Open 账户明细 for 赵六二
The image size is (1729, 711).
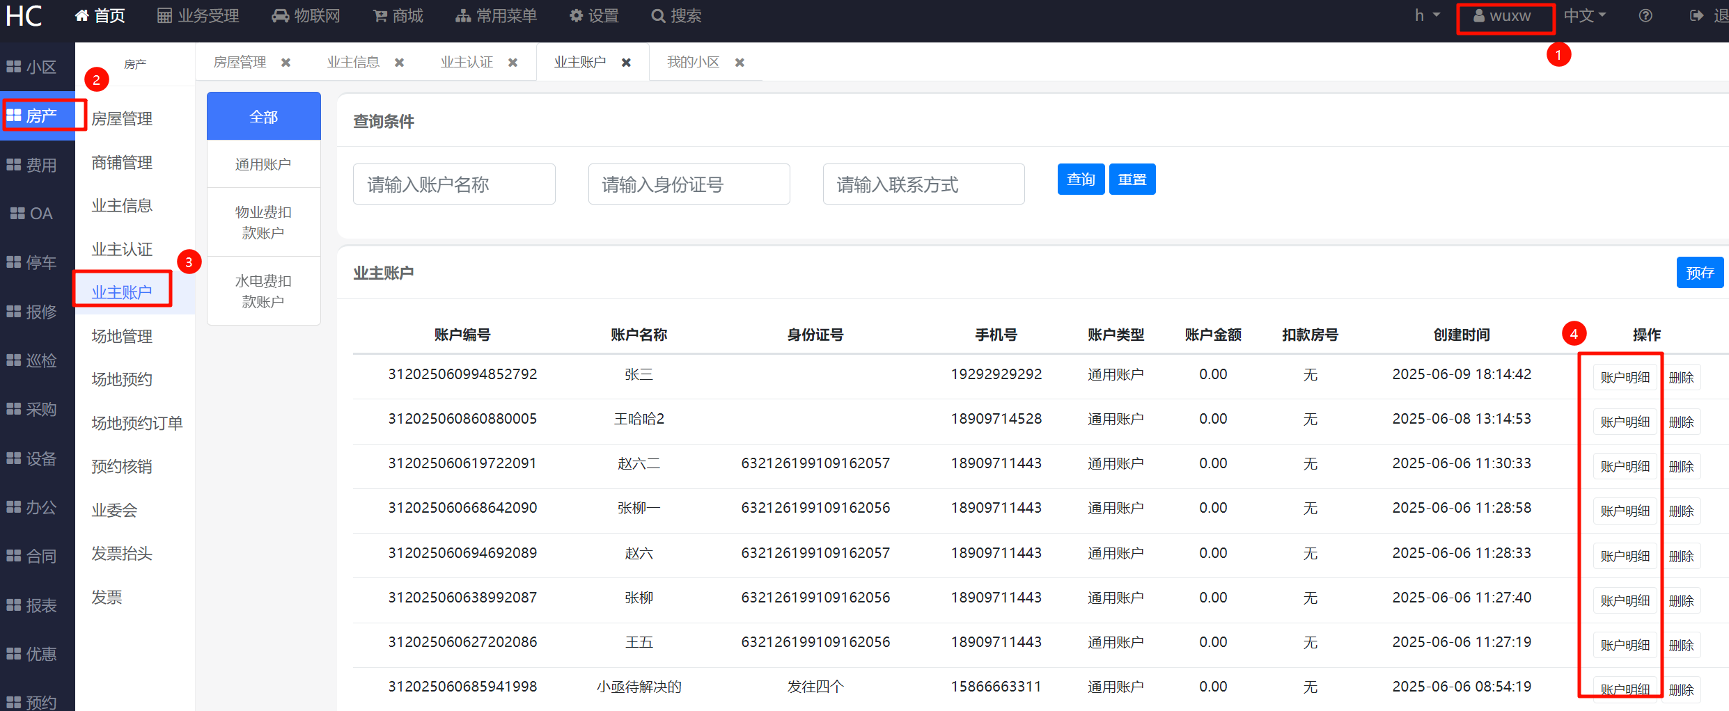click(1625, 466)
